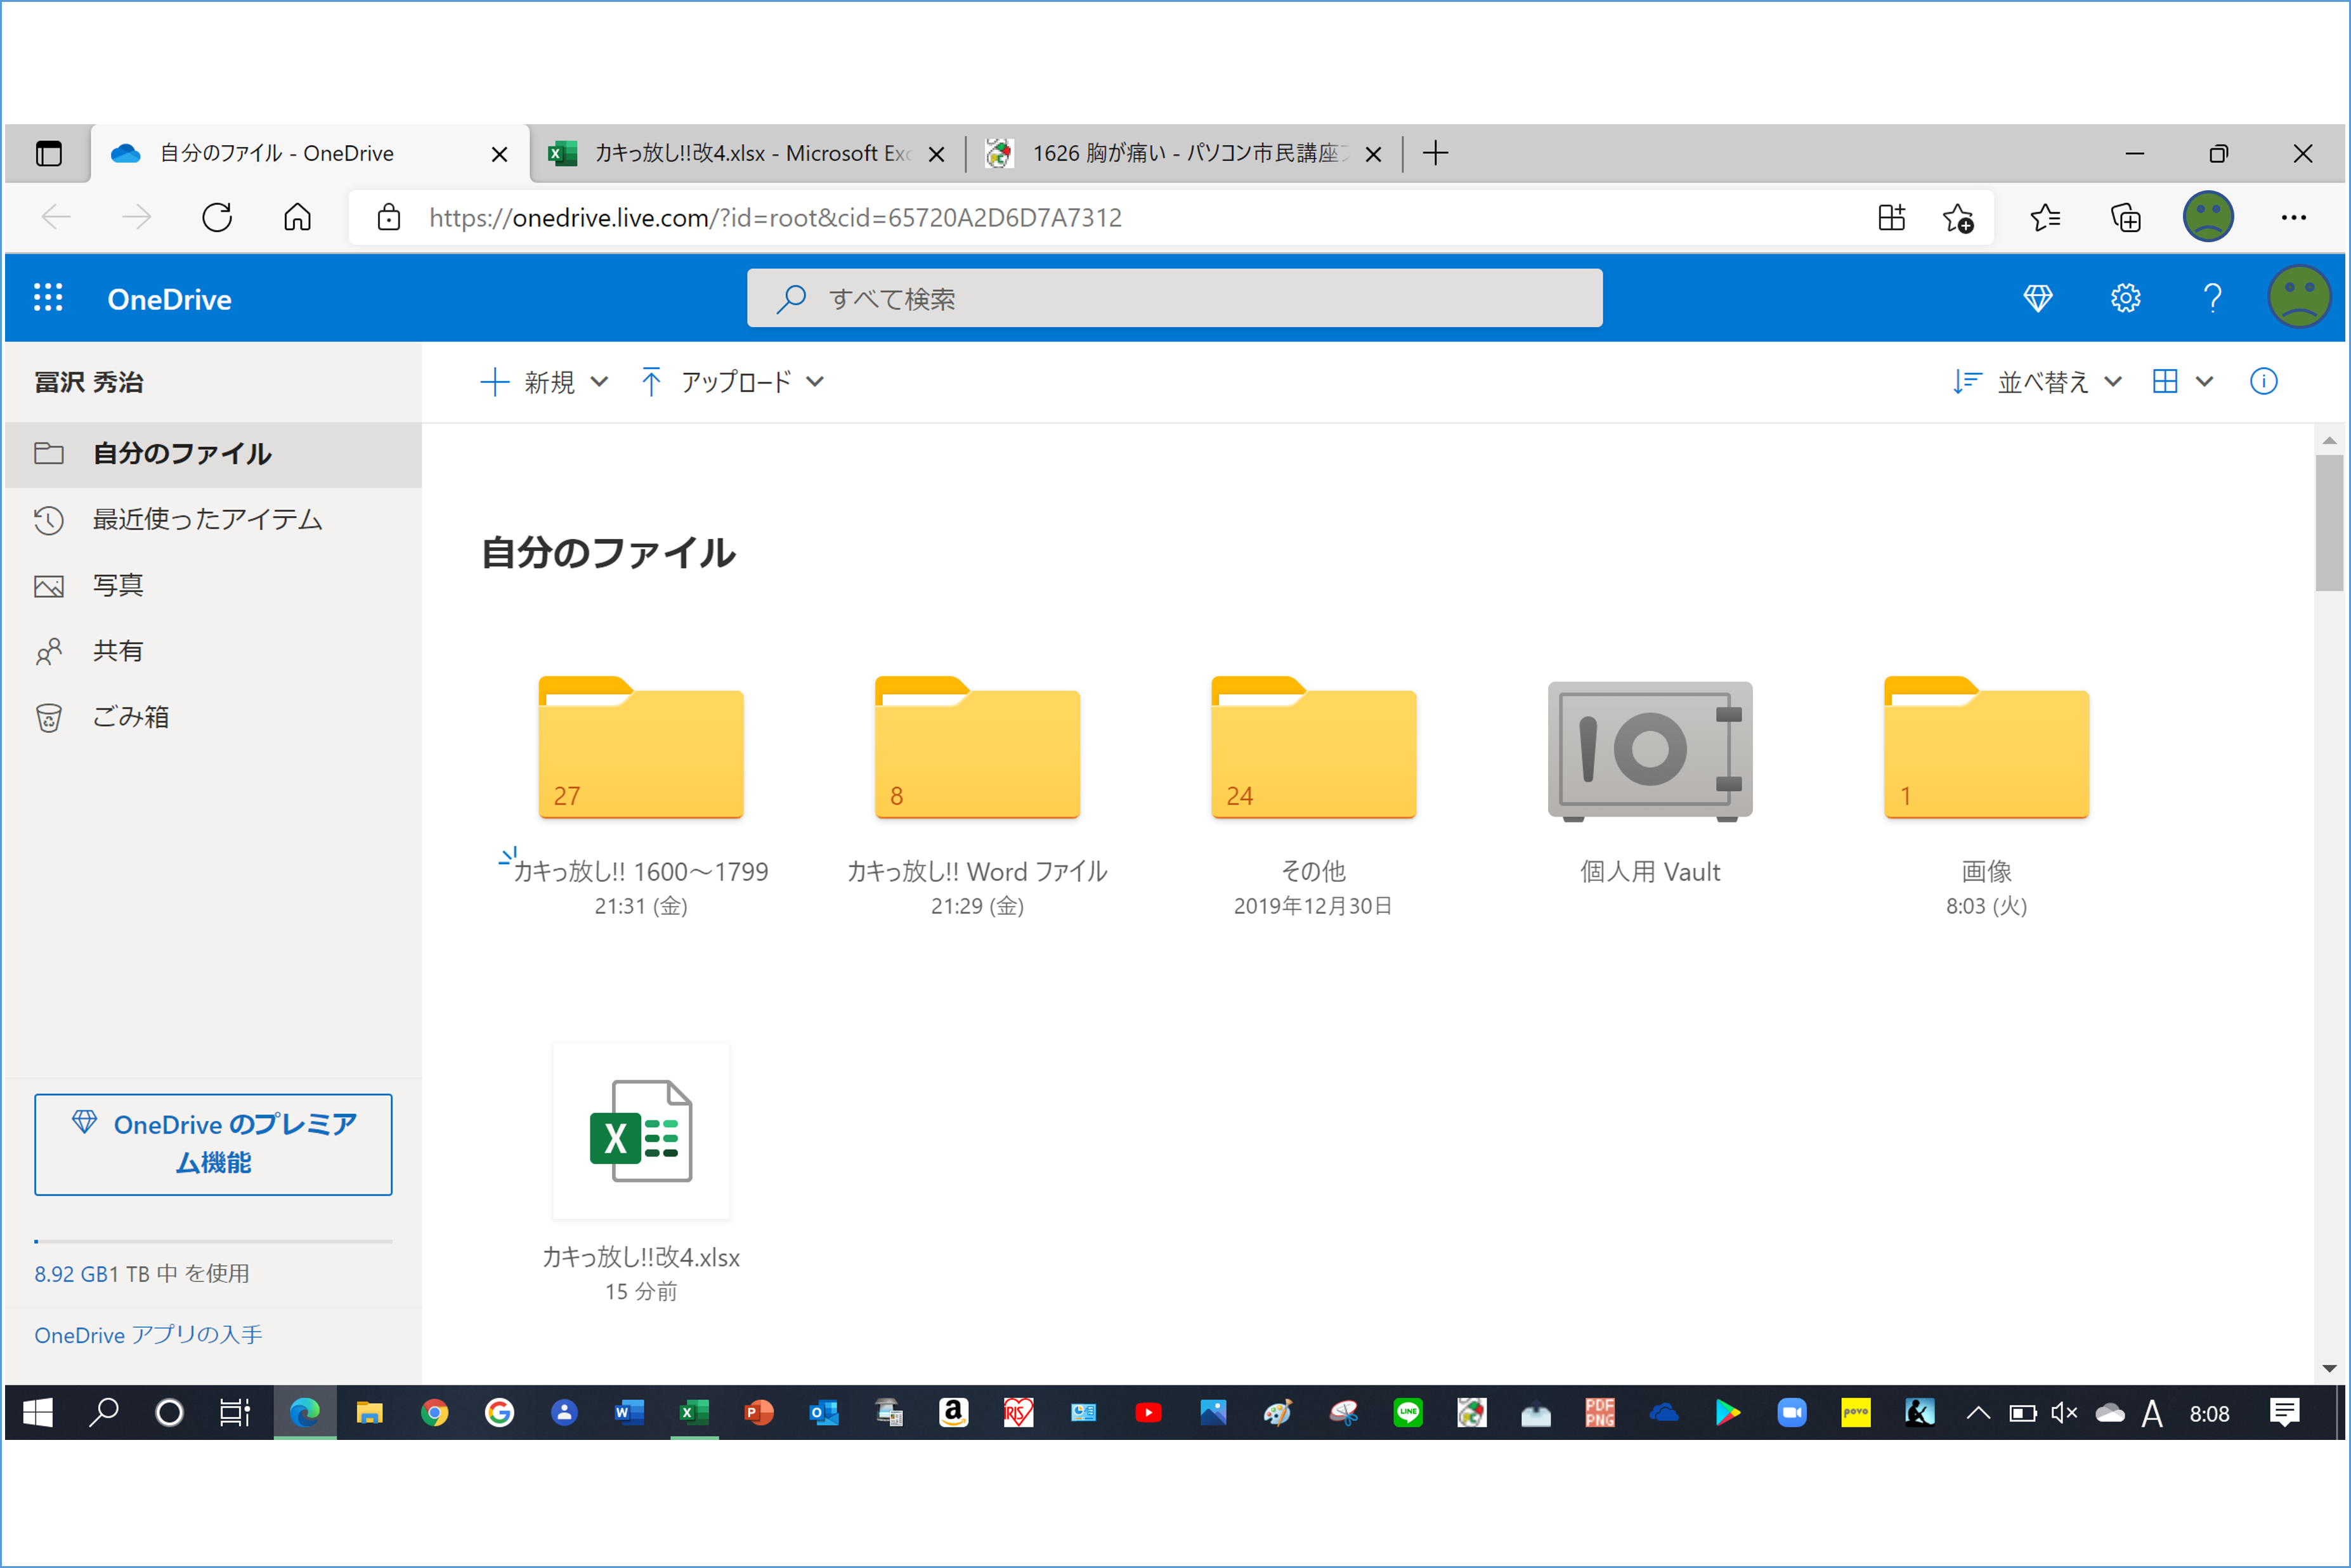Image resolution: width=2351 pixels, height=1568 pixels.
Task: Show the details info pane icon
Action: click(2263, 381)
